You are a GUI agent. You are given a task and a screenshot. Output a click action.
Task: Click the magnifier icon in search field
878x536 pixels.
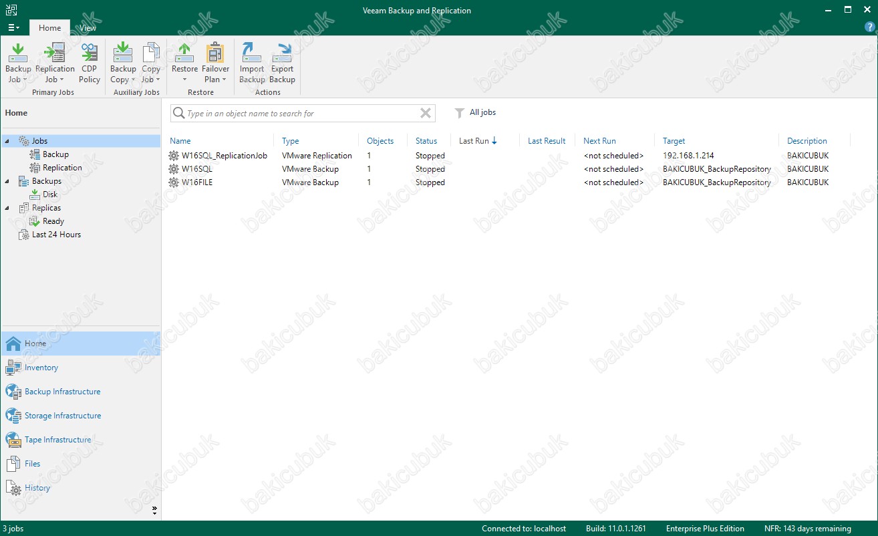pyautogui.click(x=178, y=113)
